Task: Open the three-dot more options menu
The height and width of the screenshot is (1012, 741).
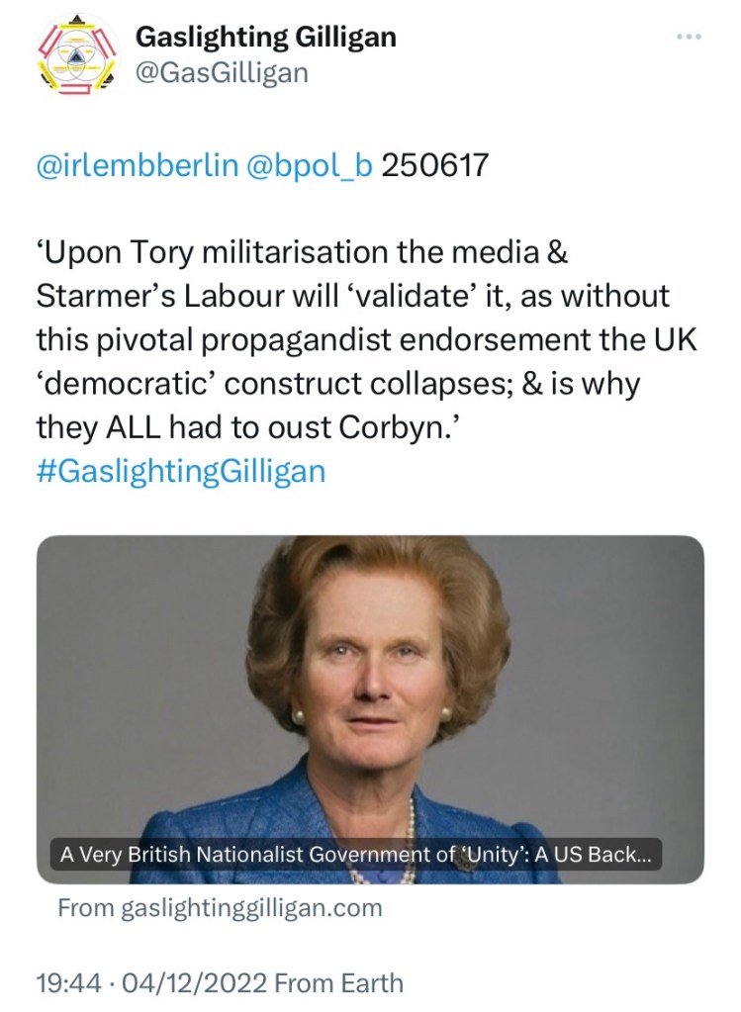Action: point(688,37)
